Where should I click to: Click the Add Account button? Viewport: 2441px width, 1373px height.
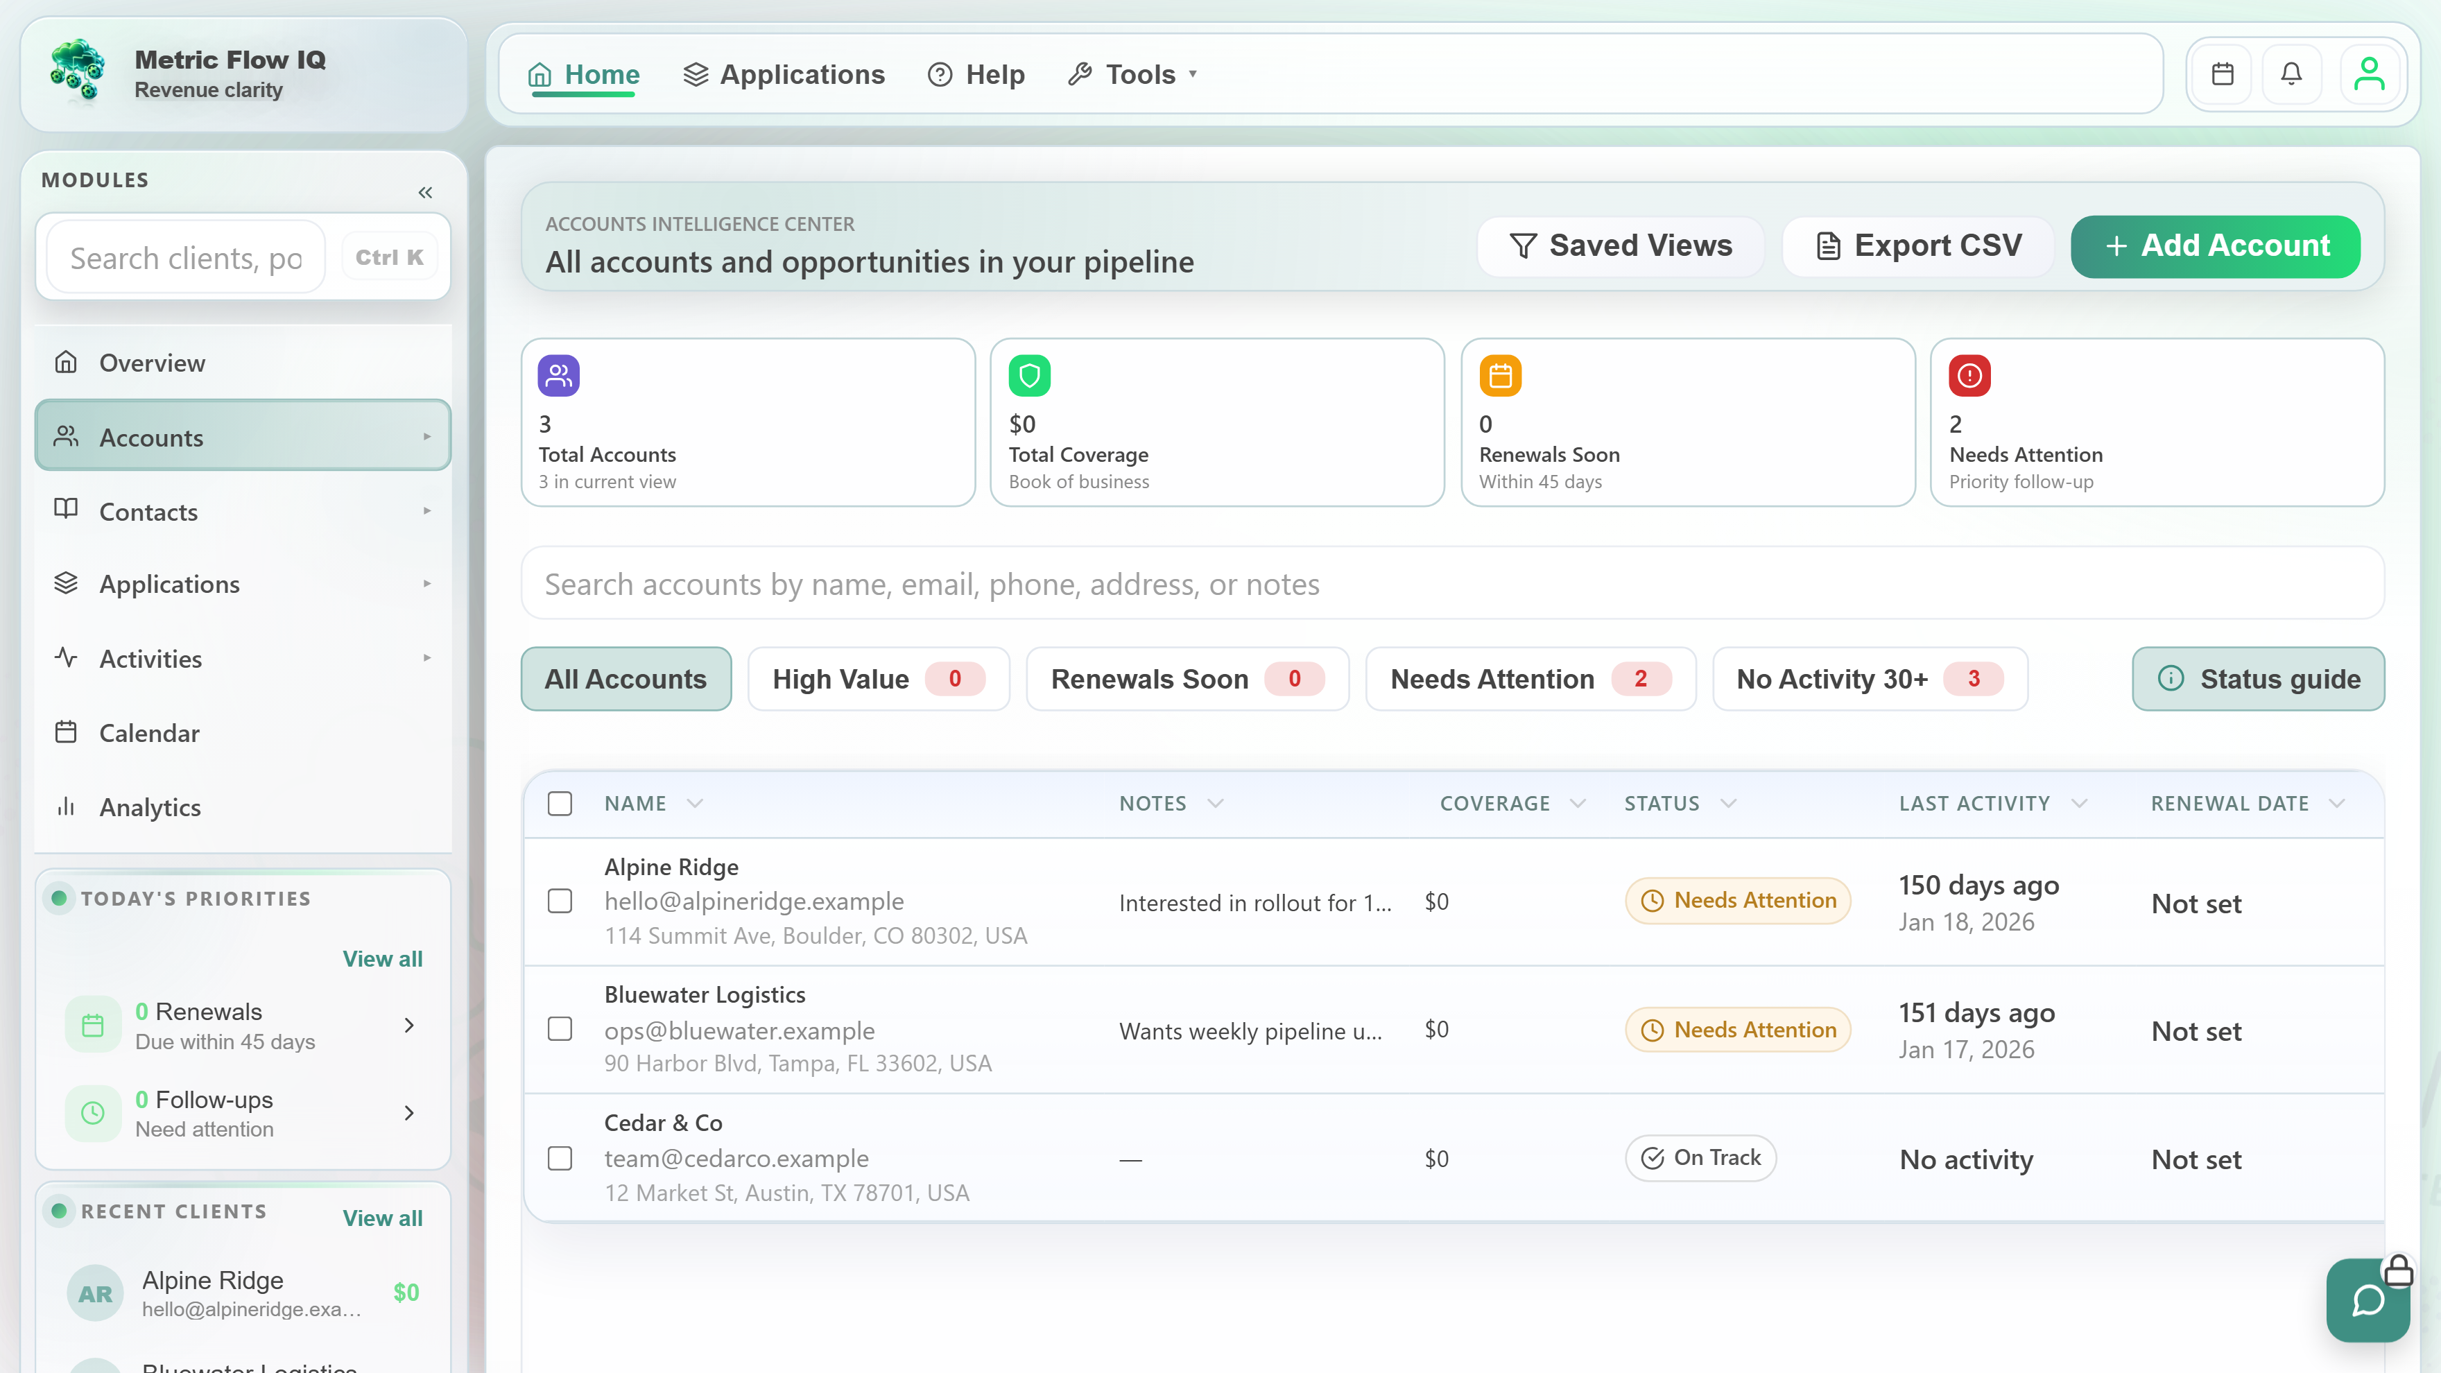pos(2216,245)
